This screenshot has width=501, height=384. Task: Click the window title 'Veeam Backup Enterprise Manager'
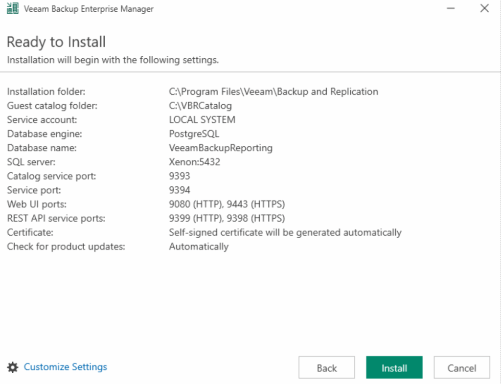89,9
